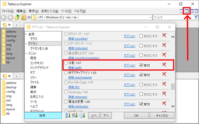199x124 pixels.
Task: Remove the 分割 addon with red X
Action: pyautogui.click(x=164, y=65)
